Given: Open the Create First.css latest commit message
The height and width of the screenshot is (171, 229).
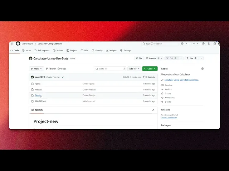Looking at the screenshot, I should [x=53, y=77].
